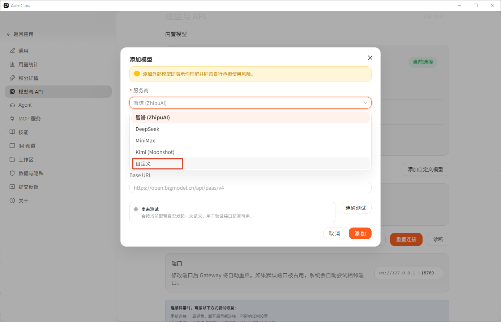Open the MCP 服务 settings page
Image resolution: width=501 pixels, height=322 pixels.
[x=58, y=119]
